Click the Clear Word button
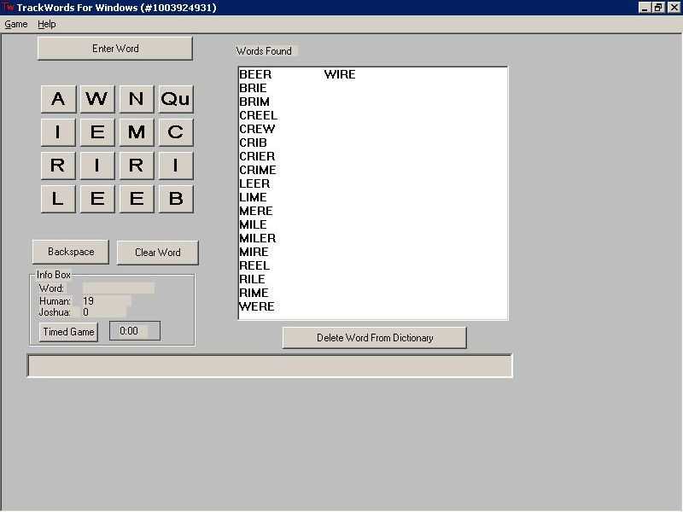The image size is (683, 512). (158, 253)
